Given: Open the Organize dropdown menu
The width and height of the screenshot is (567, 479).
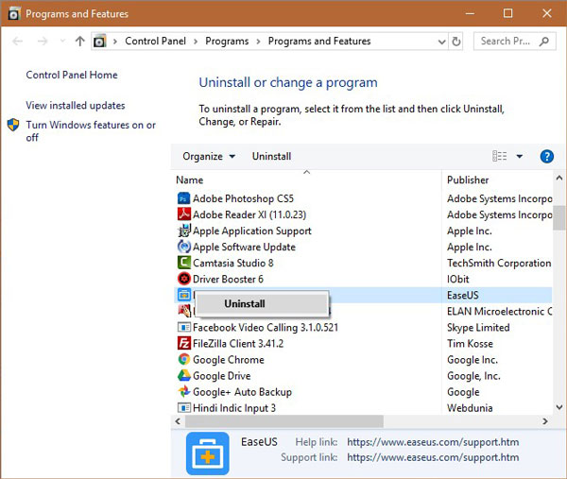Looking at the screenshot, I should pos(209,156).
